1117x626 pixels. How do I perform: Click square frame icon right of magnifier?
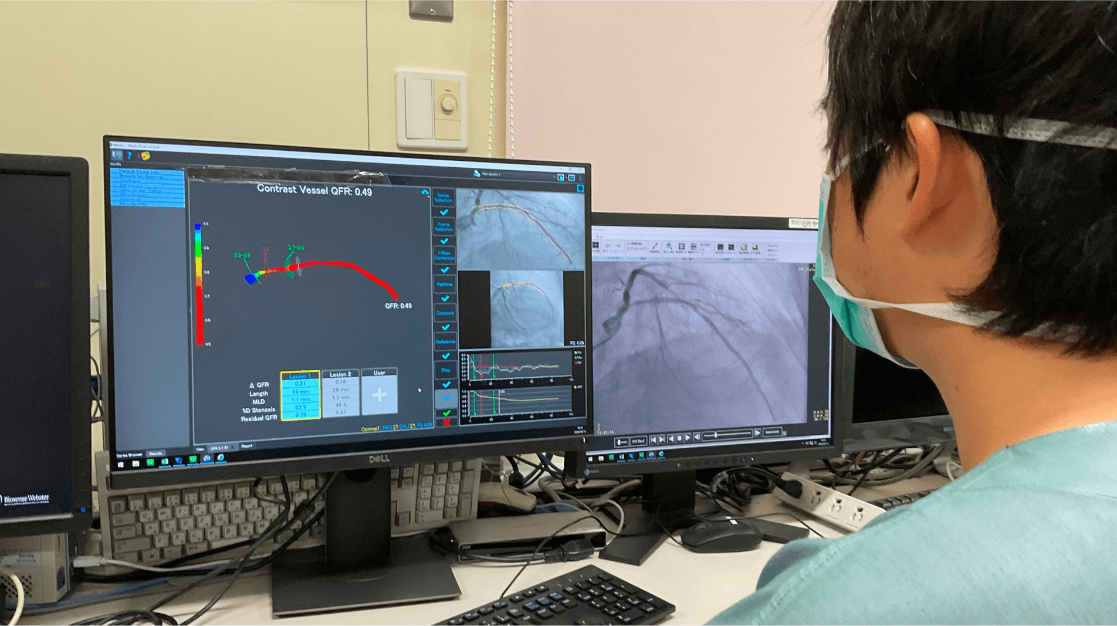(682, 246)
